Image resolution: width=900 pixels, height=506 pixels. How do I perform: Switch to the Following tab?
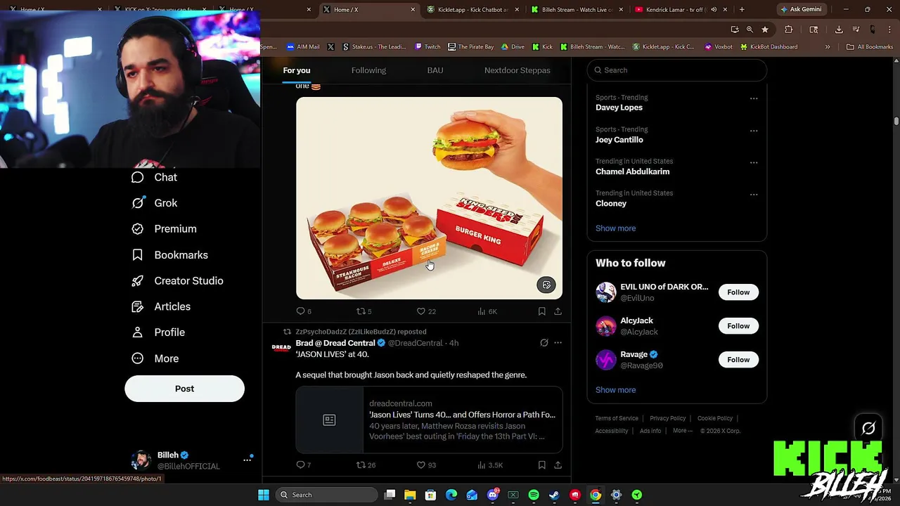[x=368, y=70]
